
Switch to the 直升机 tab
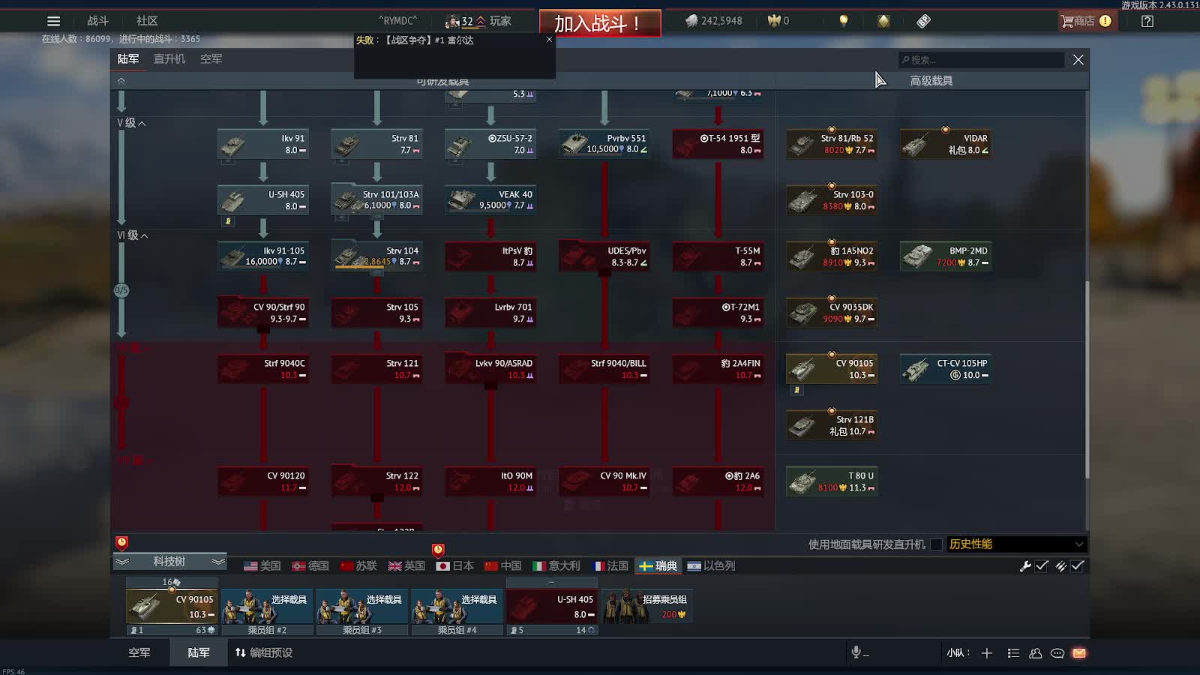point(169,59)
